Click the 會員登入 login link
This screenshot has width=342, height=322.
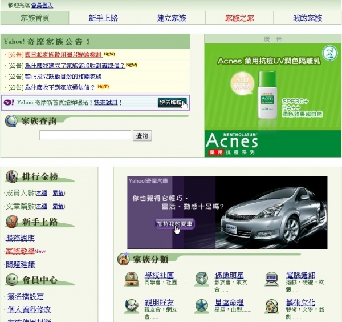(x=42, y=6)
